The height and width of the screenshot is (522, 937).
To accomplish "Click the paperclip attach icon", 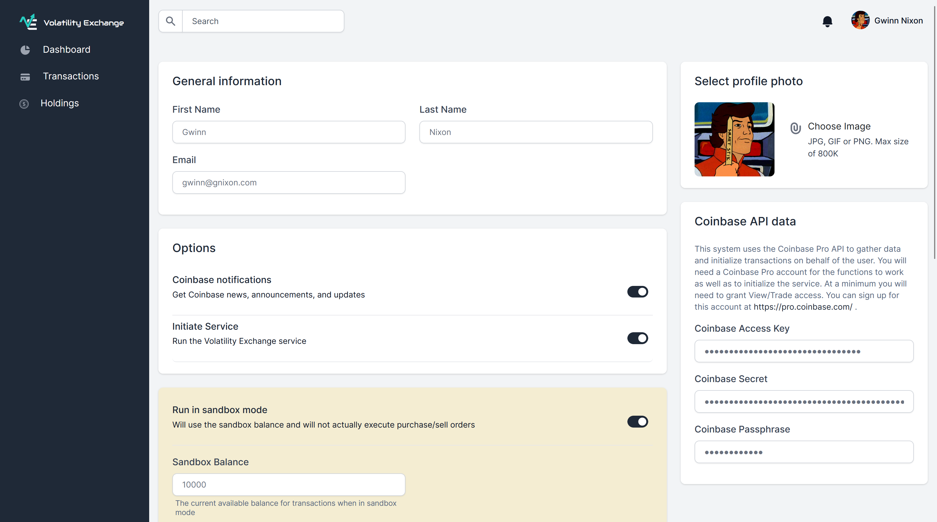I will pyautogui.click(x=795, y=128).
